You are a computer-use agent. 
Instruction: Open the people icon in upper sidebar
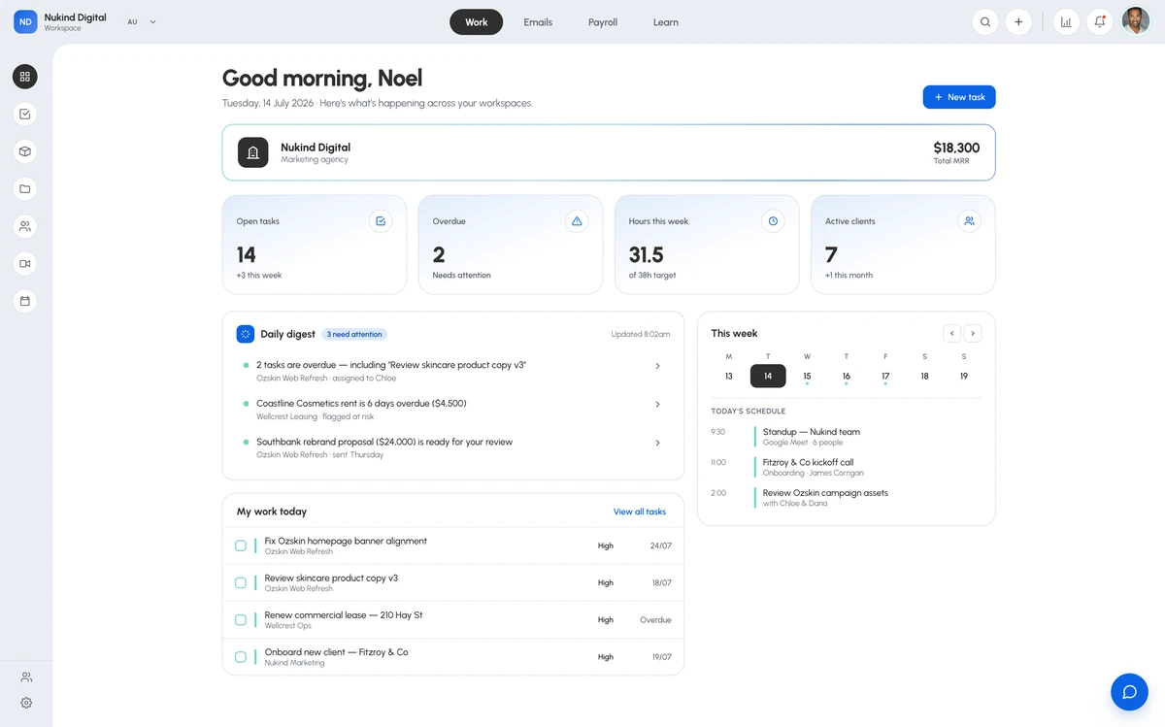[x=25, y=226]
